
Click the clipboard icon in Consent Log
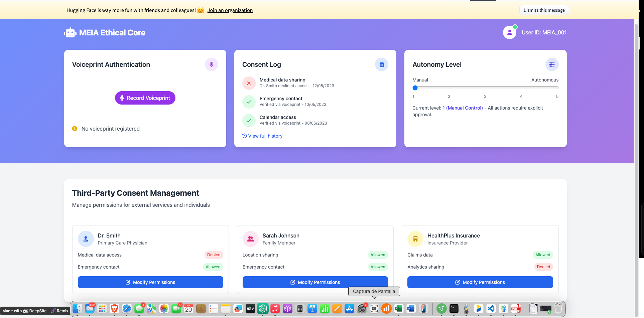coord(381,64)
